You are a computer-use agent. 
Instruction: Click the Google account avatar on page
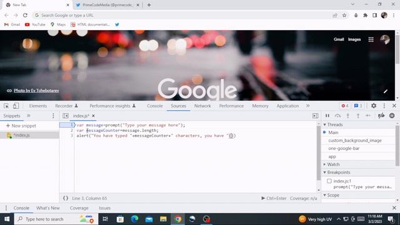(x=385, y=39)
